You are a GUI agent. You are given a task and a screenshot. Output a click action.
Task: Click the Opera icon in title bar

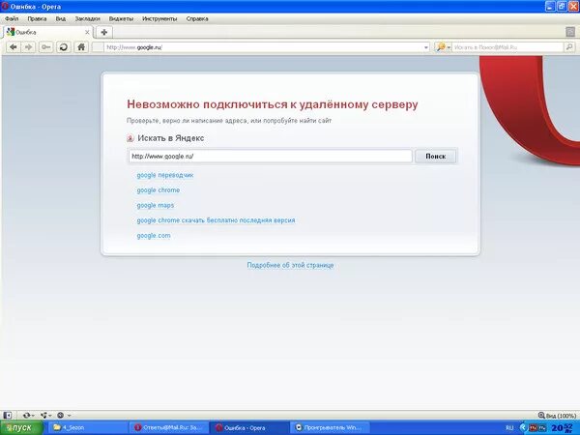[x=5, y=7]
